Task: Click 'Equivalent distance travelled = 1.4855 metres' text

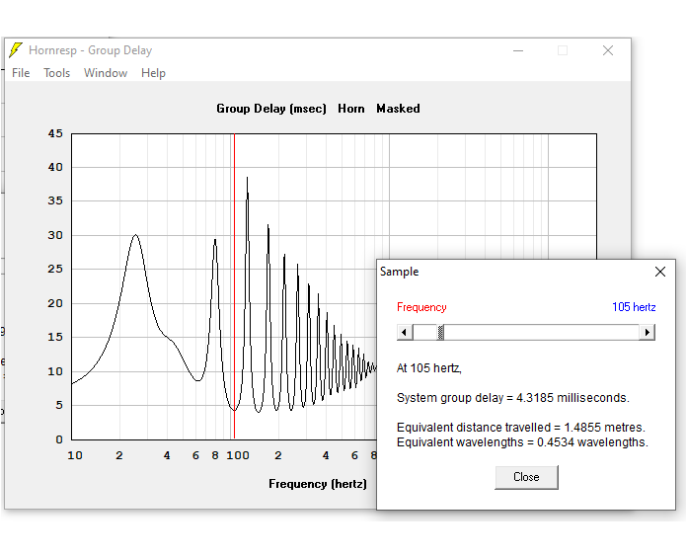Action: (x=520, y=427)
